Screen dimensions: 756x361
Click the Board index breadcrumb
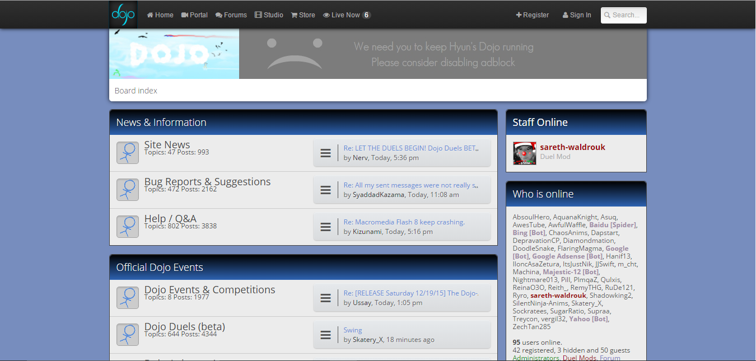pos(136,91)
